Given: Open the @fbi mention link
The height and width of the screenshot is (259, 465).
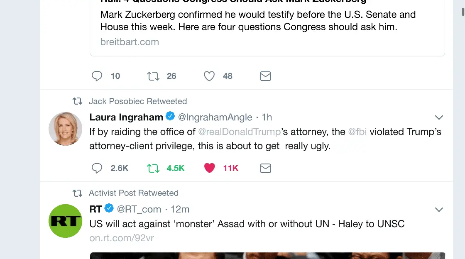Looking at the screenshot, I should [357, 132].
